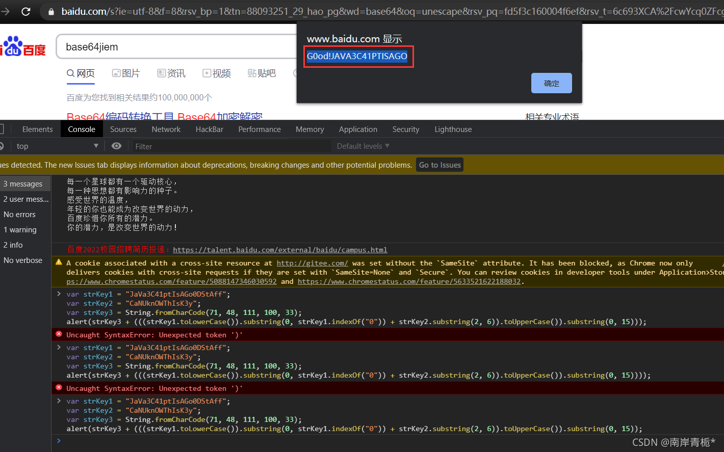This screenshot has width=724, height=452.
Task: Toggle live expression eye icon in Console
Action: coord(116,146)
